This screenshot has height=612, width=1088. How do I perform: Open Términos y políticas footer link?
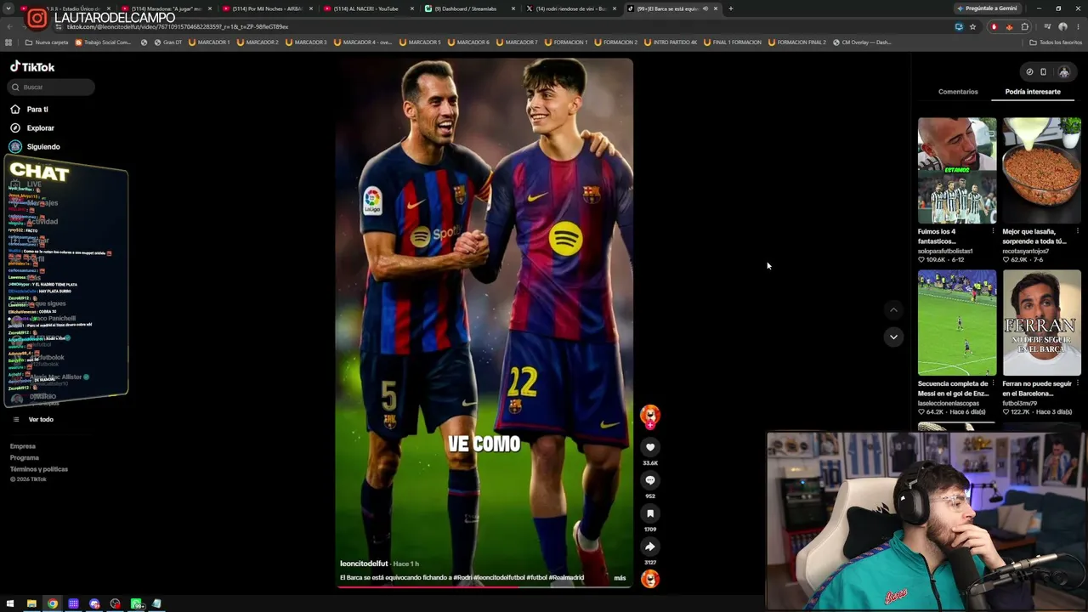[39, 469]
